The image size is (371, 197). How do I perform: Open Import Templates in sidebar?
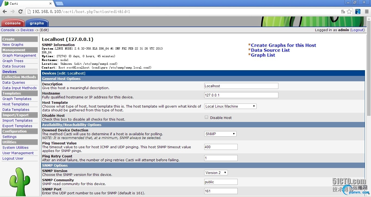click(x=17, y=120)
